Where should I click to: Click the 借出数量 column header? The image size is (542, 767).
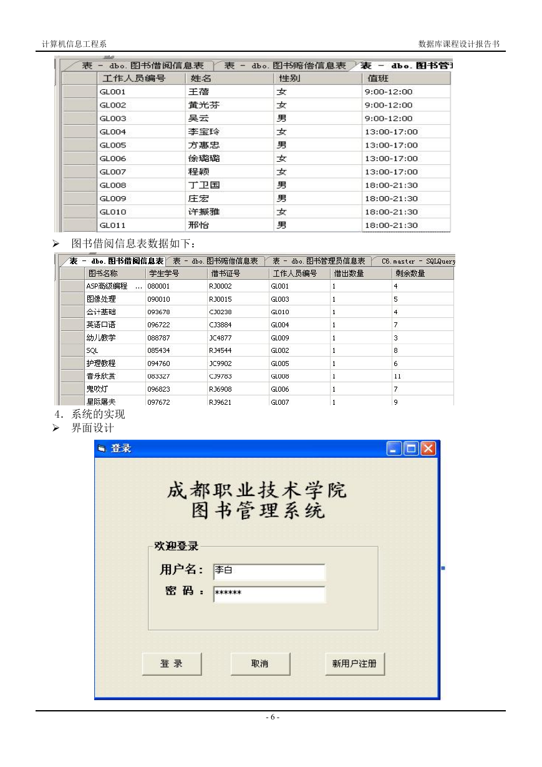click(361, 274)
